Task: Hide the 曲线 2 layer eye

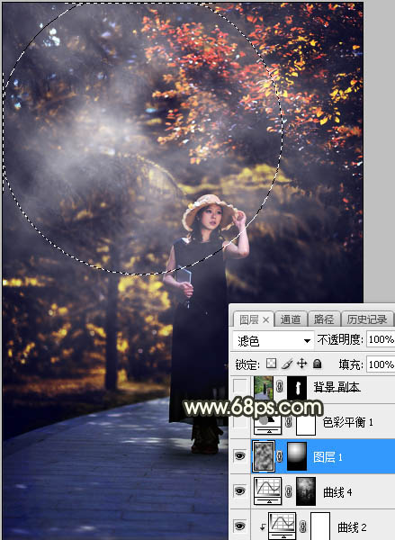Action: coord(240,526)
